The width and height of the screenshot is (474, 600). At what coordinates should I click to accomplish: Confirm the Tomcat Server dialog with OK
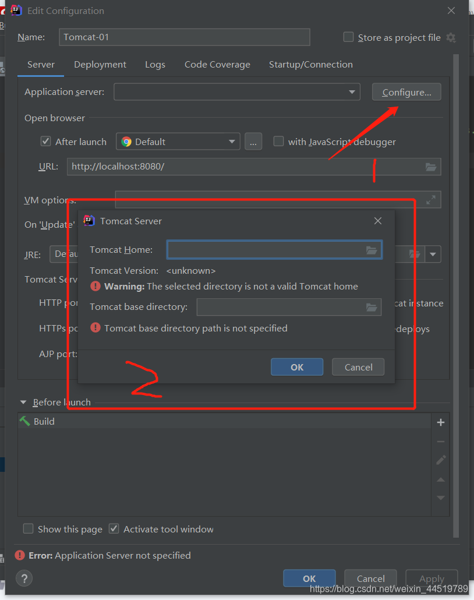297,367
